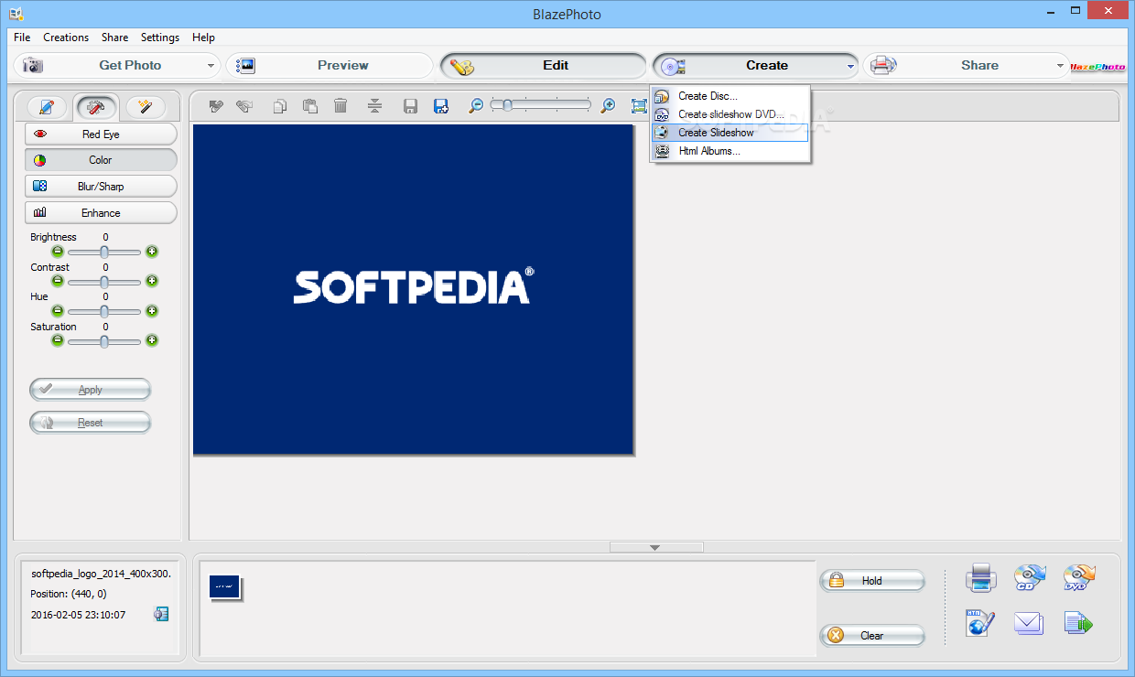Increase Saturation with plus button
This screenshot has height=677, width=1135.
[x=152, y=340]
